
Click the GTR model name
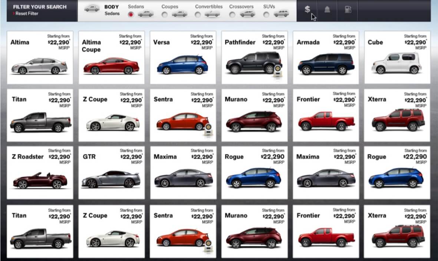[89, 157]
